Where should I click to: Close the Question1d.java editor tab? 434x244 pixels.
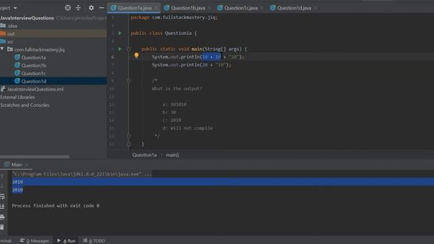[x=315, y=8]
